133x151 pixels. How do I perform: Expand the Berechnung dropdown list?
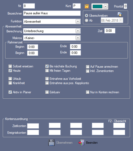pyautogui.click(x=78, y=31)
